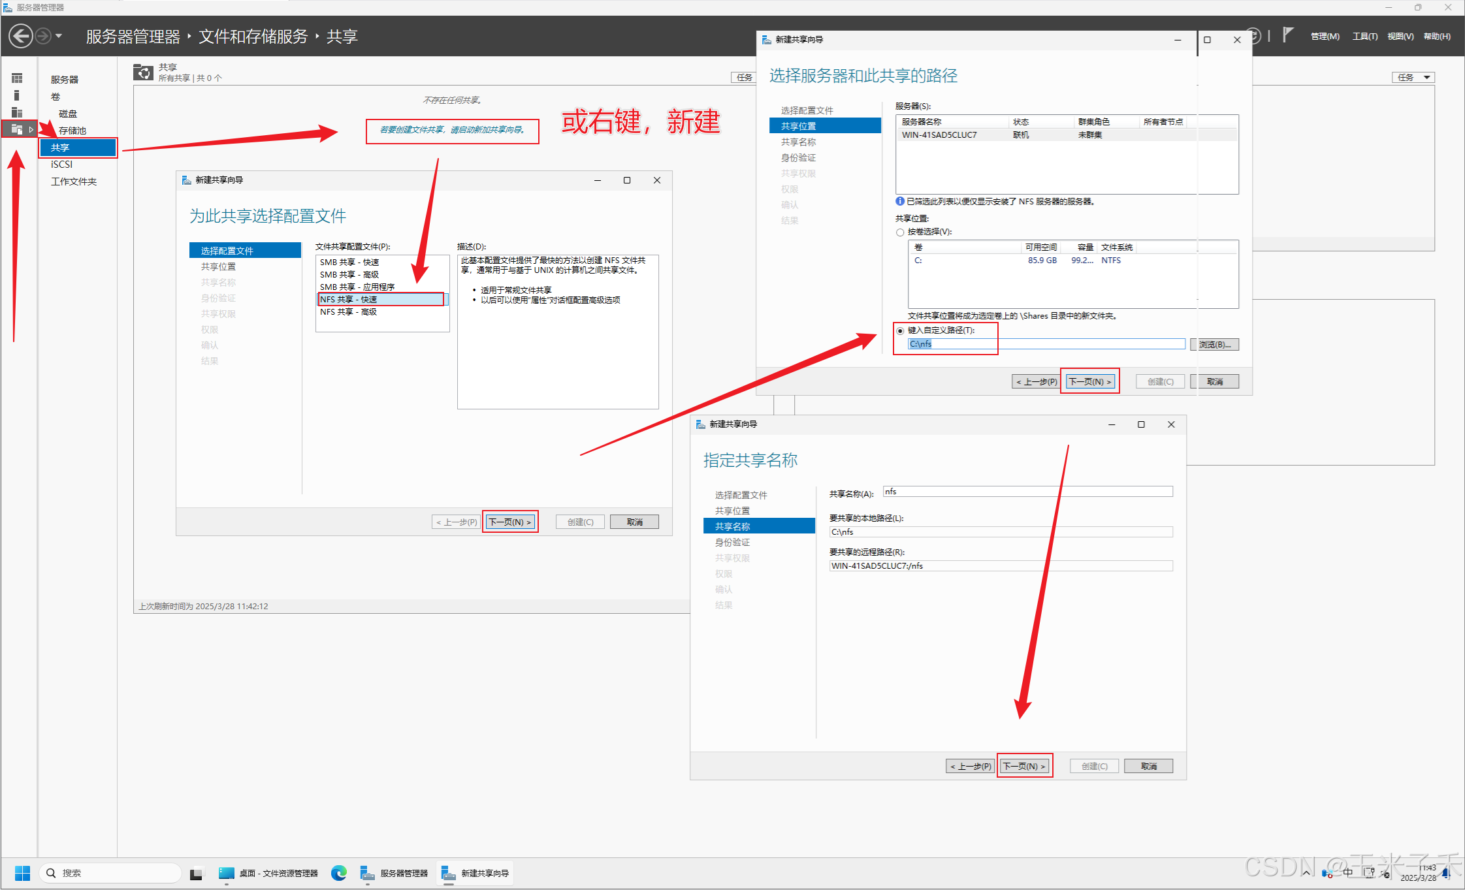This screenshot has width=1465, height=890.
Task: Select the 按卷选择 radio button
Action: (x=900, y=232)
